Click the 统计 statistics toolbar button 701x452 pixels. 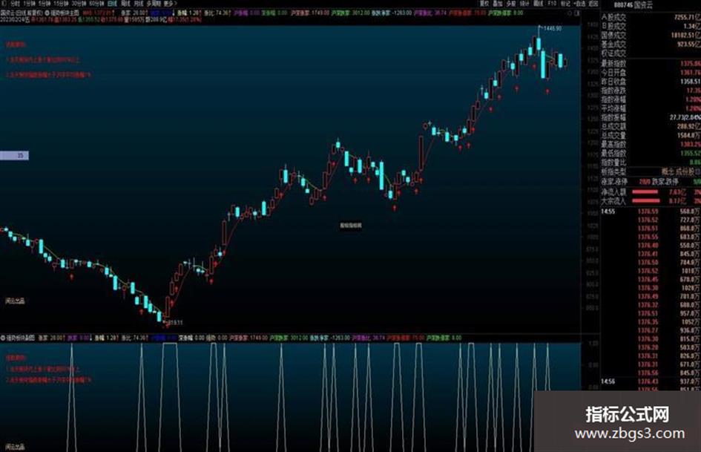point(525,4)
